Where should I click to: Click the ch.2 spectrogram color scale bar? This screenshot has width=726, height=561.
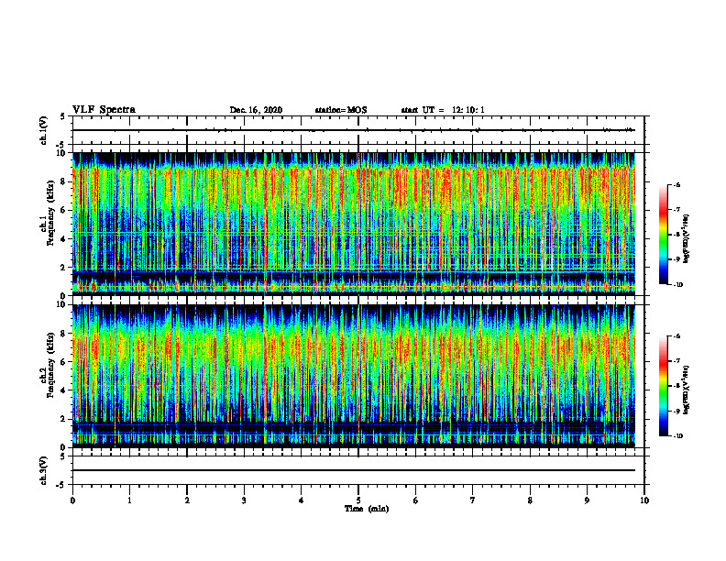(663, 386)
